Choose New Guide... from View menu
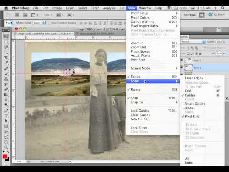The image size is (229, 172). pyautogui.click(x=153, y=119)
